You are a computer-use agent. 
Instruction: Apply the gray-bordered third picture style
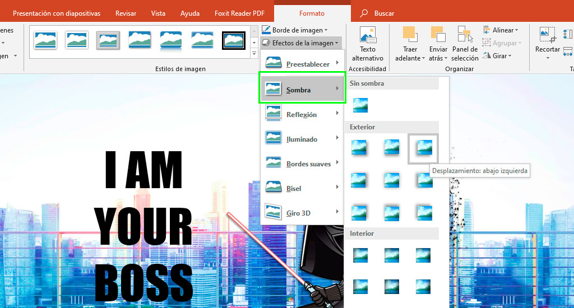[x=108, y=40]
